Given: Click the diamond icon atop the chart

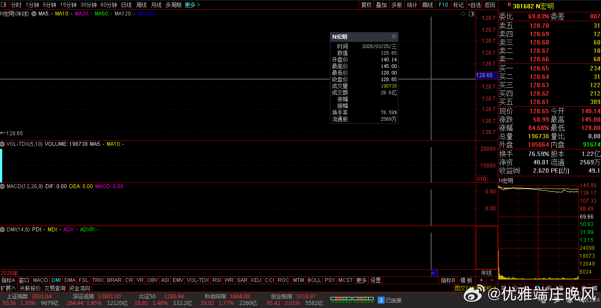Looking at the screenshot, I should [x=463, y=14].
